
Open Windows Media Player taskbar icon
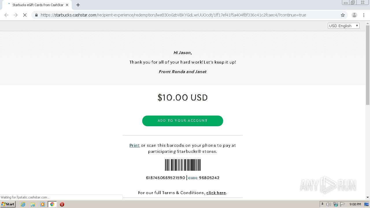coord(42,204)
